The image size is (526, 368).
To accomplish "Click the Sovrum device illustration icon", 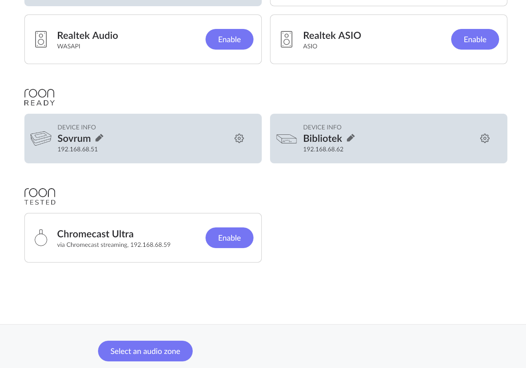I will (x=41, y=139).
